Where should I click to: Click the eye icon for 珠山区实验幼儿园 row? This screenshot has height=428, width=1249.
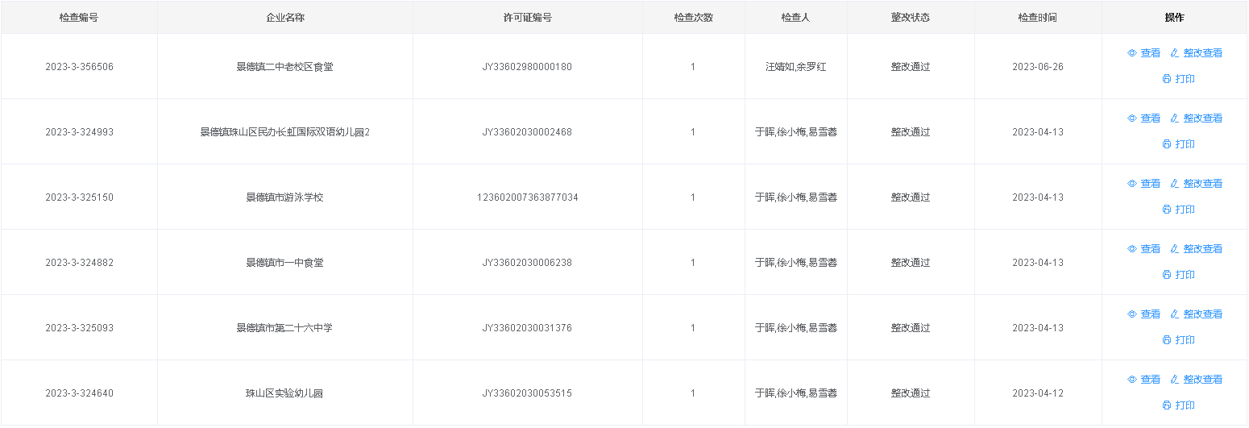coord(1131,380)
